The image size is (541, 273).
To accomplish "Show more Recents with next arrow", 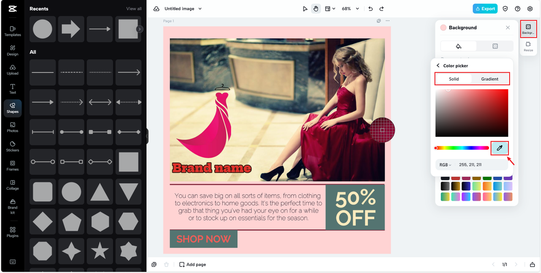I will click(x=139, y=29).
